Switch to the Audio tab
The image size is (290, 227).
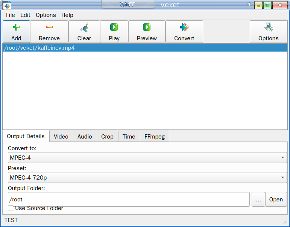(85, 137)
